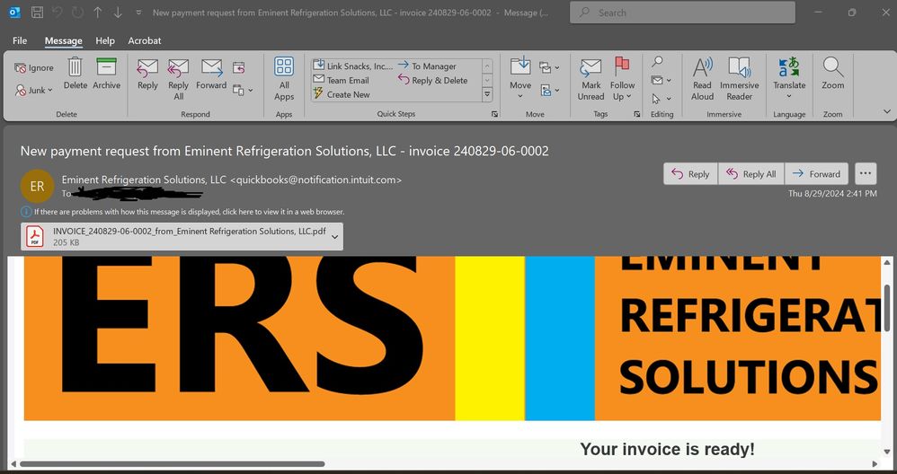Run Reply & Delete quick step
The image size is (897, 474).
click(x=433, y=80)
